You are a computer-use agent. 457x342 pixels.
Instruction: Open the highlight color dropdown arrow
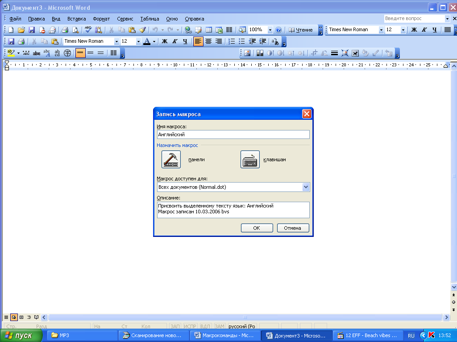[18, 53]
